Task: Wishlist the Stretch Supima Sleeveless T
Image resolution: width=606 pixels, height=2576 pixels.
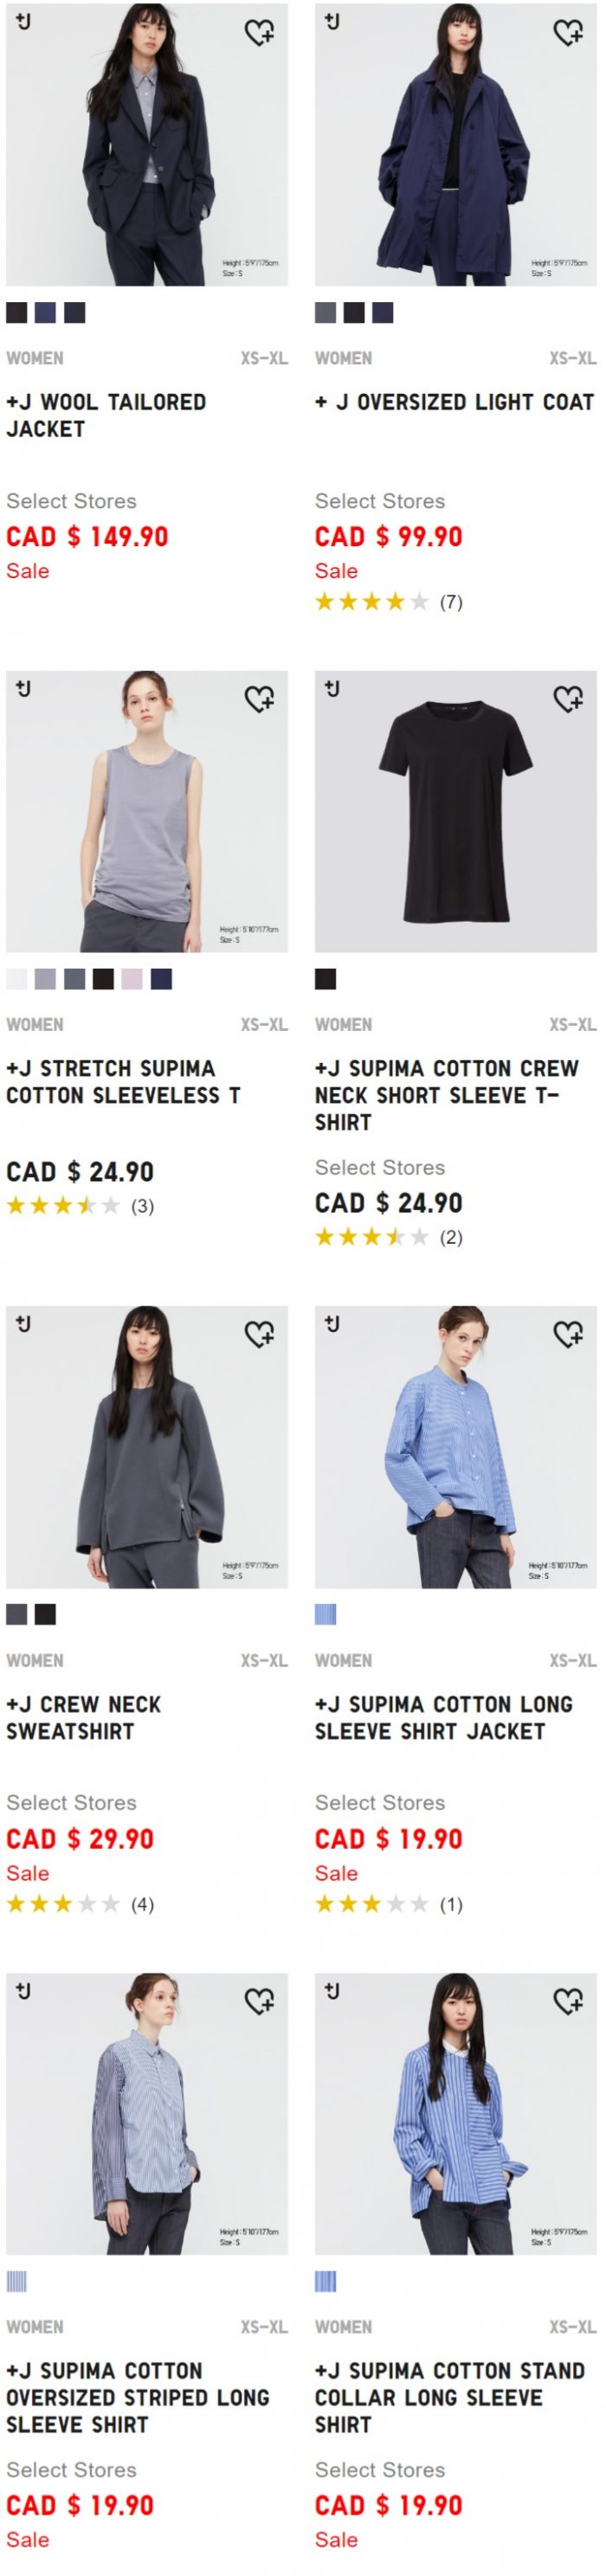Action: [260, 699]
